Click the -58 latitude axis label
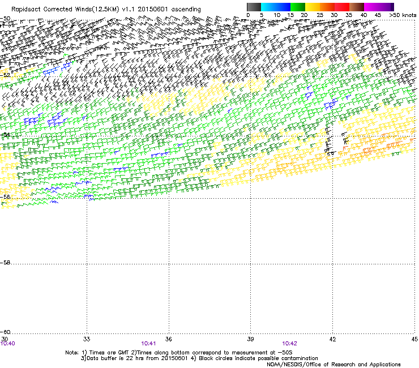This screenshot has height=368, width=419. (5, 263)
